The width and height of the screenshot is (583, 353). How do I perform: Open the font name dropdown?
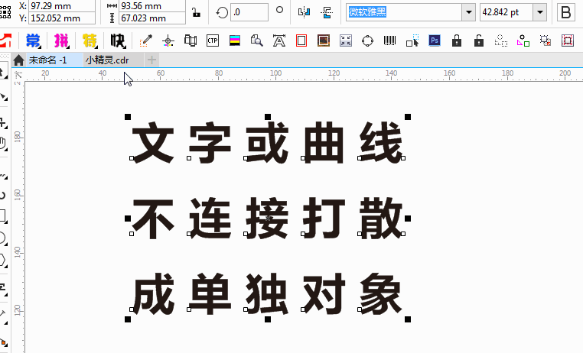click(x=469, y=12)
